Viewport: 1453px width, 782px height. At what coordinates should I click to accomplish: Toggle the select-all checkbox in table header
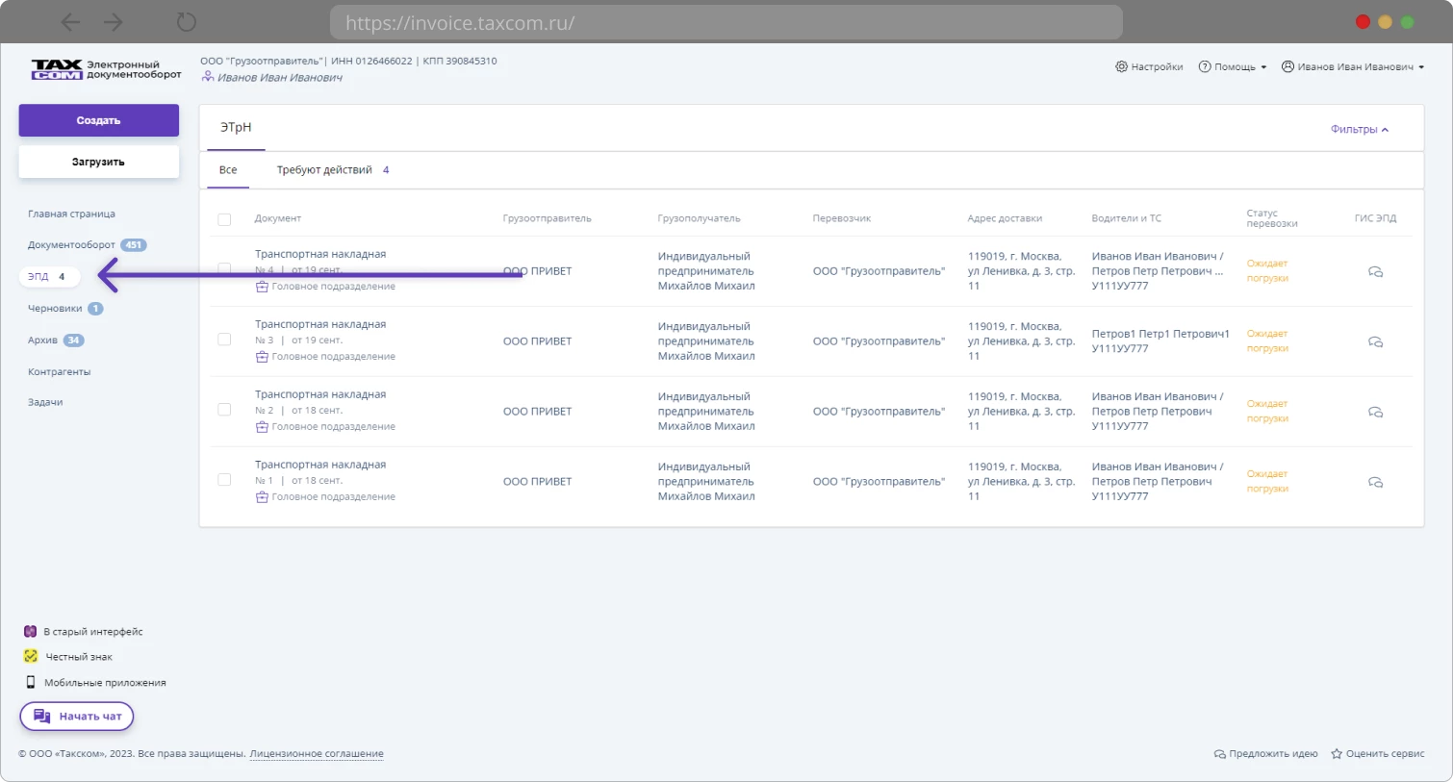pyautogui.click(x=224, y=219)
